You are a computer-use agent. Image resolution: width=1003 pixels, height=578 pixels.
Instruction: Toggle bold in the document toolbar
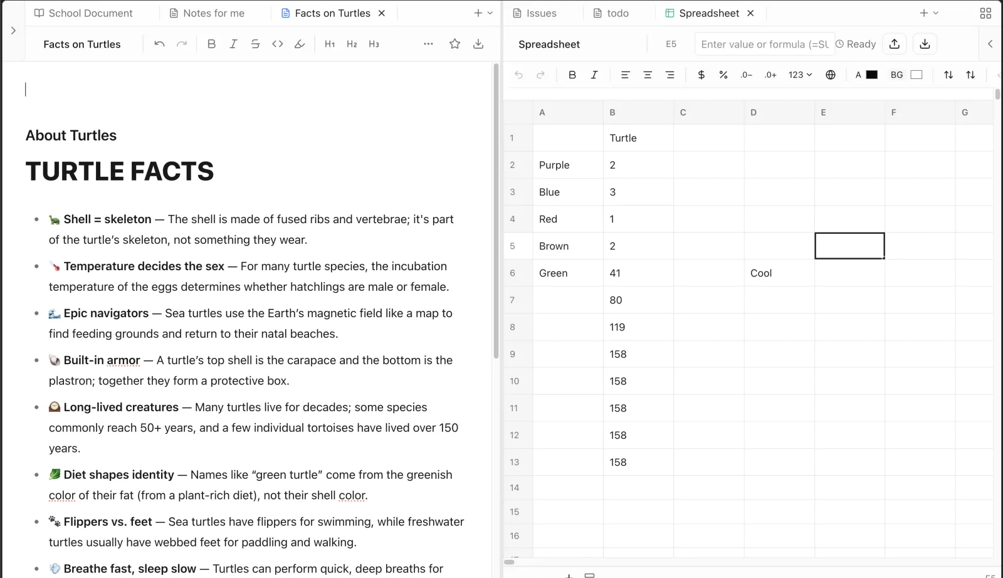[x=211, y=44]
